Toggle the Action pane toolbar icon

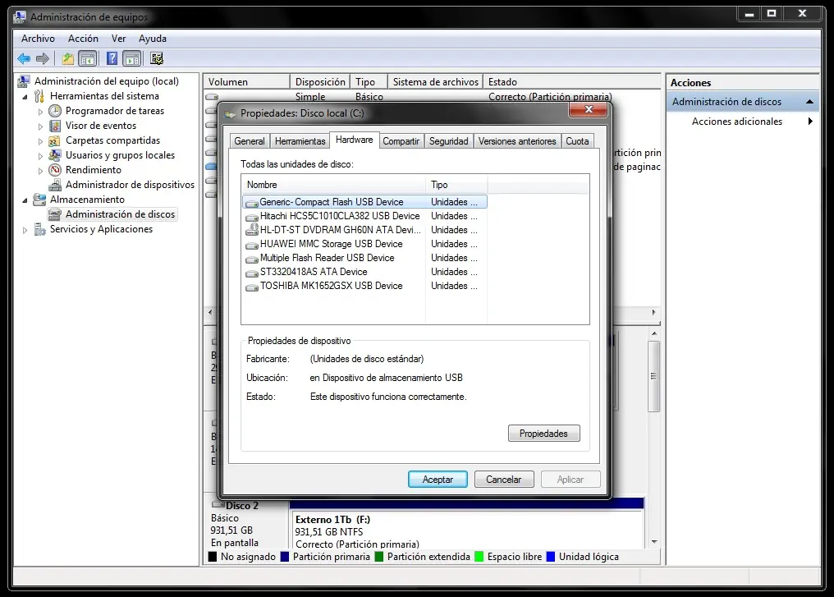coord(132,58)
